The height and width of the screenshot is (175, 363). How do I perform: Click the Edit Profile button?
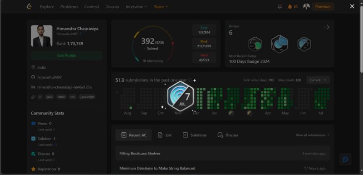click(x=67, y=55)
